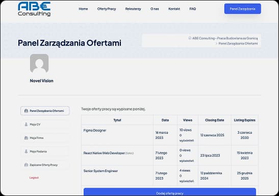The height and width of the screenshot is (196, 279).
Task: Click the Closing Date column header
Action: (215, 120)
